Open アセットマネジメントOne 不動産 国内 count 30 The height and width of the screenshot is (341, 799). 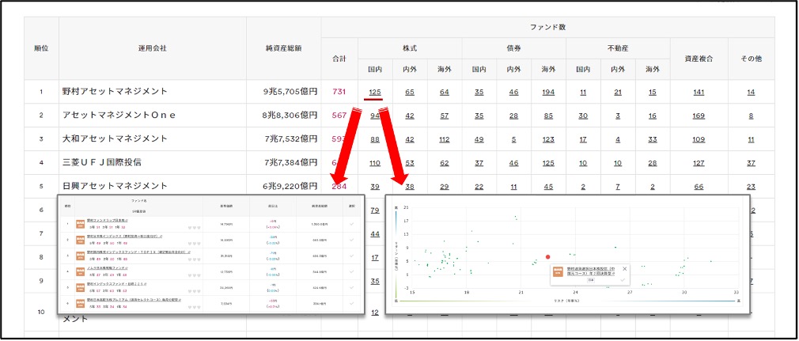coord(583,116)
